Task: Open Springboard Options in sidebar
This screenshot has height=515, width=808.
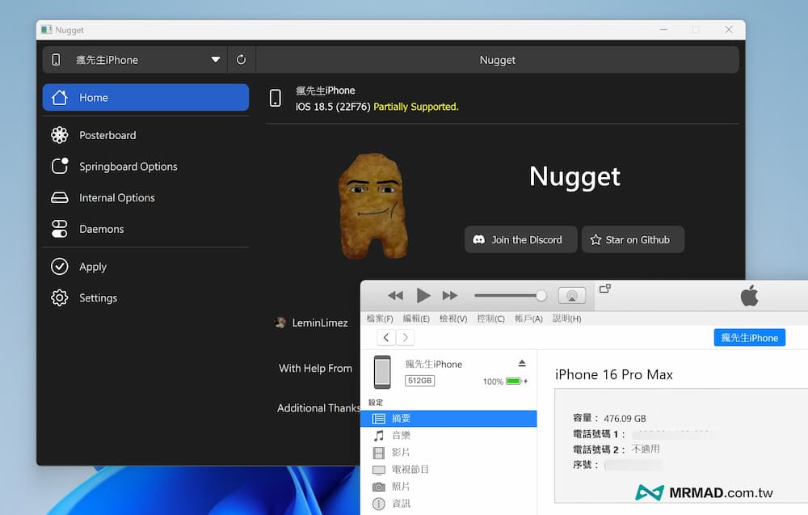Action: (127, 167)
